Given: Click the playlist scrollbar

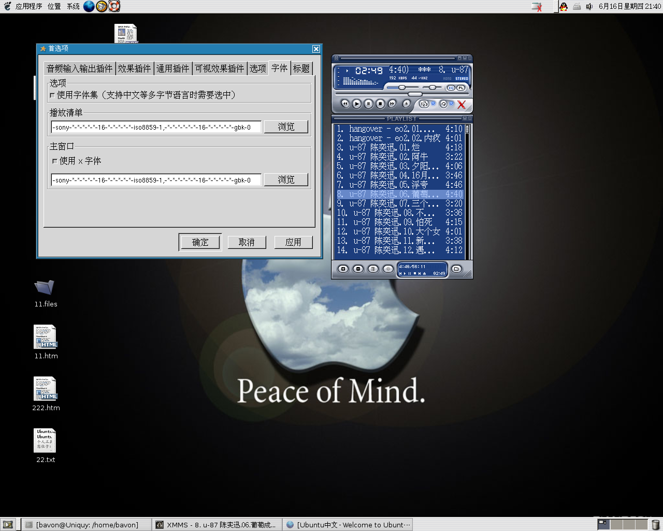Looking at the screenshot, I should tap(467, 191).
